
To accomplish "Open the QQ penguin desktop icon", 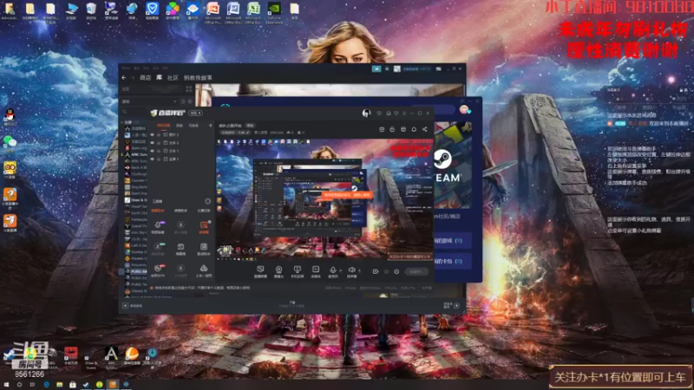I will (10, 117).
